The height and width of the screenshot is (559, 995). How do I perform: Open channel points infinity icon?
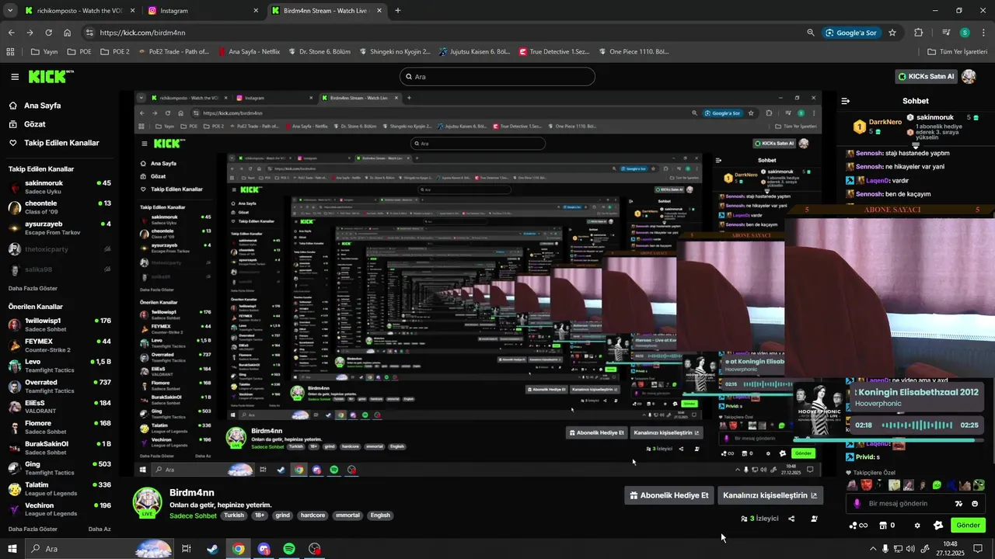859,526
